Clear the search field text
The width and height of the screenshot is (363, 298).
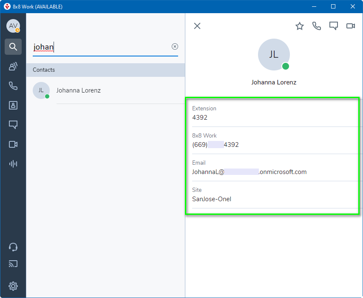coord(175,47)
